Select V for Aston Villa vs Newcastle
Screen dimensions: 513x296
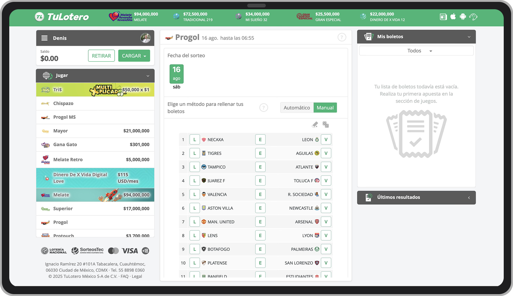point(326,208)
